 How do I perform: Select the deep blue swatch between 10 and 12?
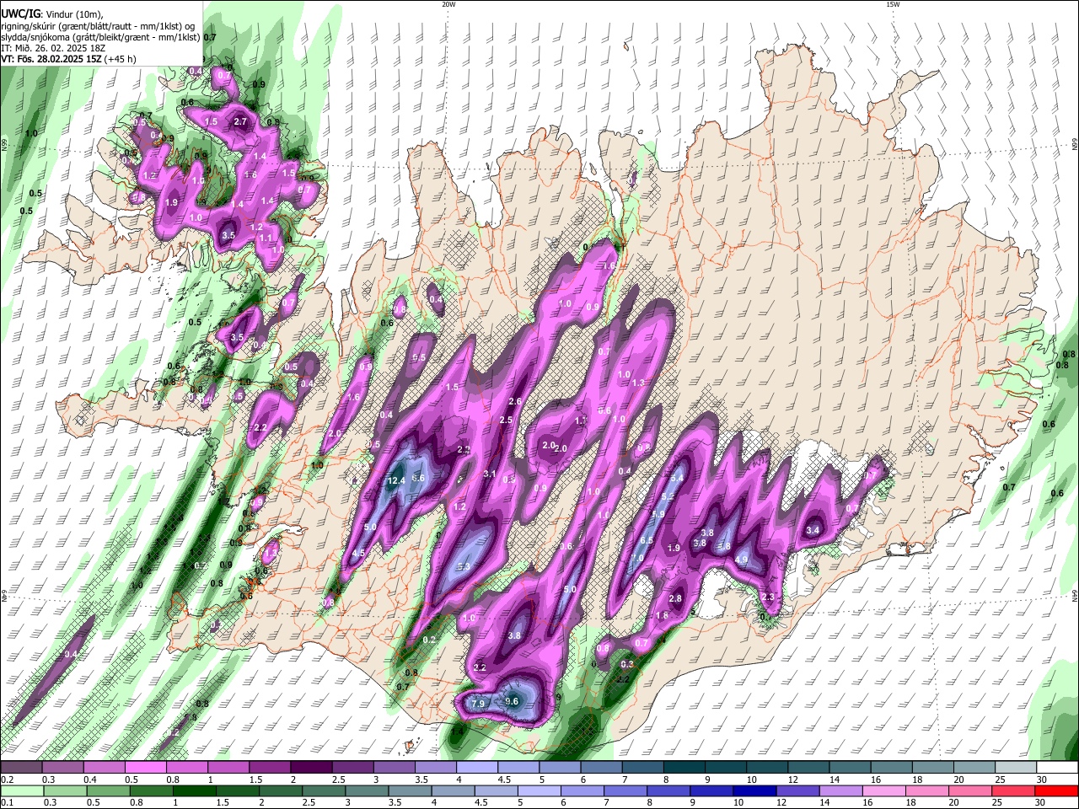click(x=755, y=791)
